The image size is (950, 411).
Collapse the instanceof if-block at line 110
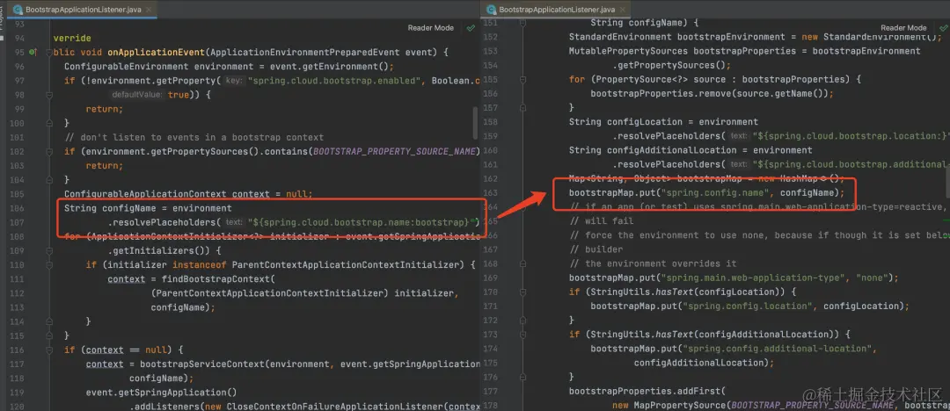tap(49, 264)
